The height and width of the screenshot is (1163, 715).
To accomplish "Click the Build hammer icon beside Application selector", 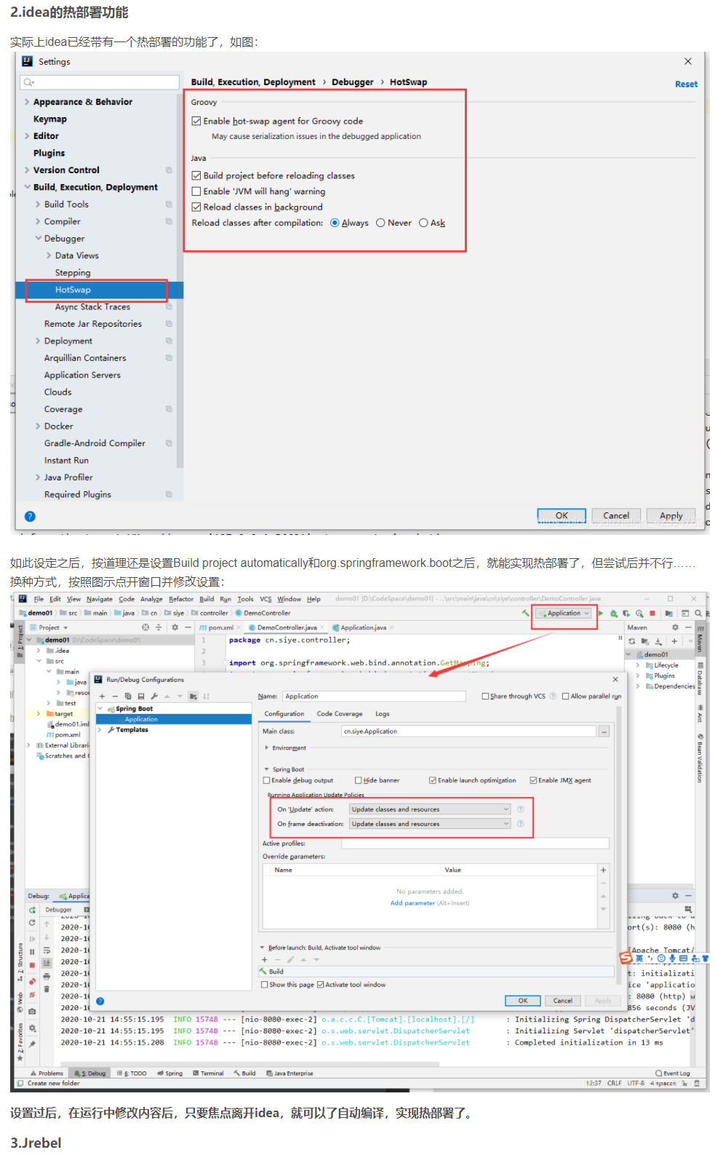I will coord(525,614).
